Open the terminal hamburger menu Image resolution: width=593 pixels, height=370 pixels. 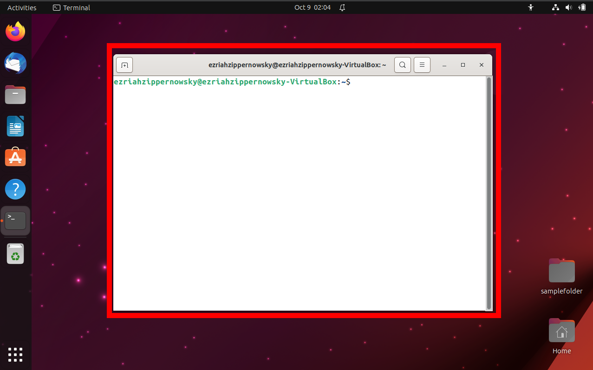click(x=422, y=65)
